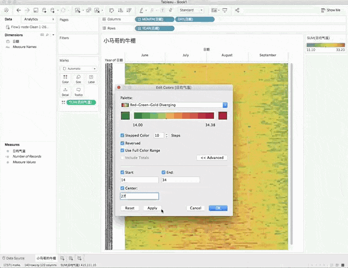
Task: Click the Apply button
Action: pyautogui.click(x=152, y=208)
